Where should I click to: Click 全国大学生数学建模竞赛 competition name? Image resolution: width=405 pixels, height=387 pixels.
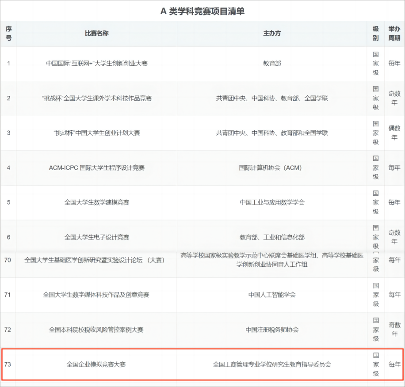pos(96,202)
